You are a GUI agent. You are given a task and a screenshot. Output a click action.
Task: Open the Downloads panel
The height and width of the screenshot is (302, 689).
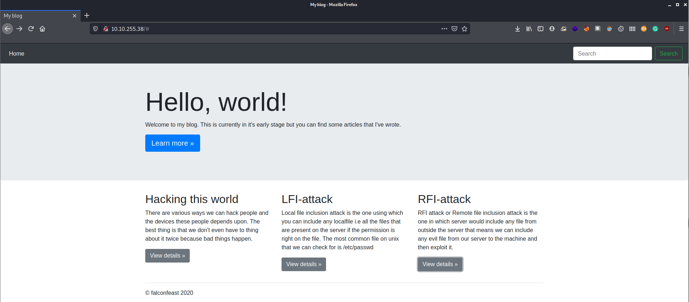(518, 29)
